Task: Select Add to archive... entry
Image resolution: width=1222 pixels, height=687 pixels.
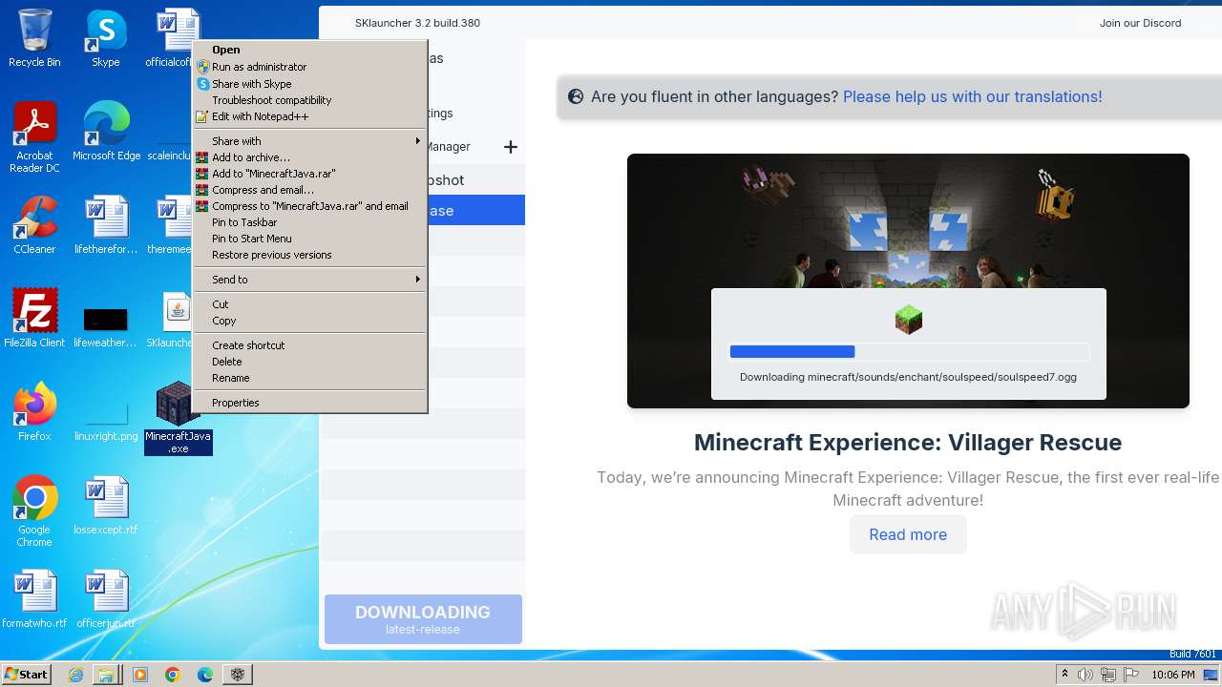Action: [x=310, y=157]
